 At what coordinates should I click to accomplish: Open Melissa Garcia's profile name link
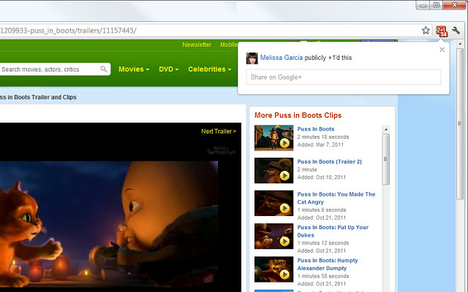[282, 58]
